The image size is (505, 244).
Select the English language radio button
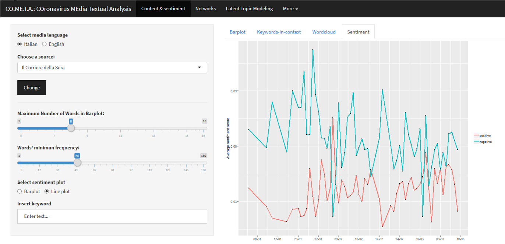tap(44, 44)
